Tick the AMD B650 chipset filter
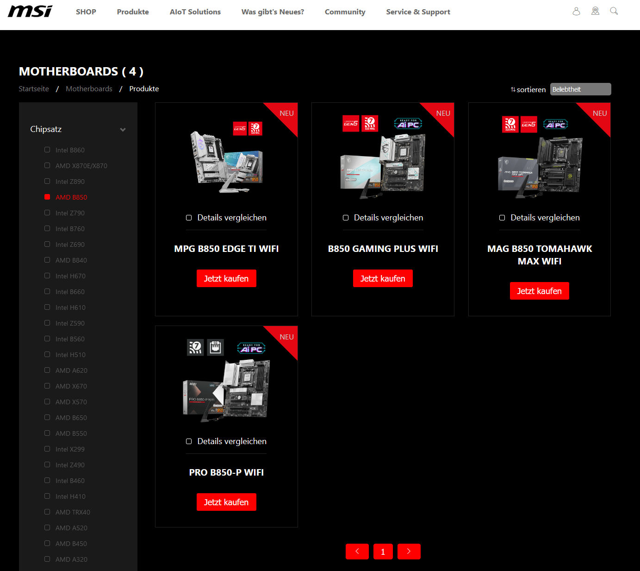The width and height of the screenshot is (640, 571). tap(47, 417)
